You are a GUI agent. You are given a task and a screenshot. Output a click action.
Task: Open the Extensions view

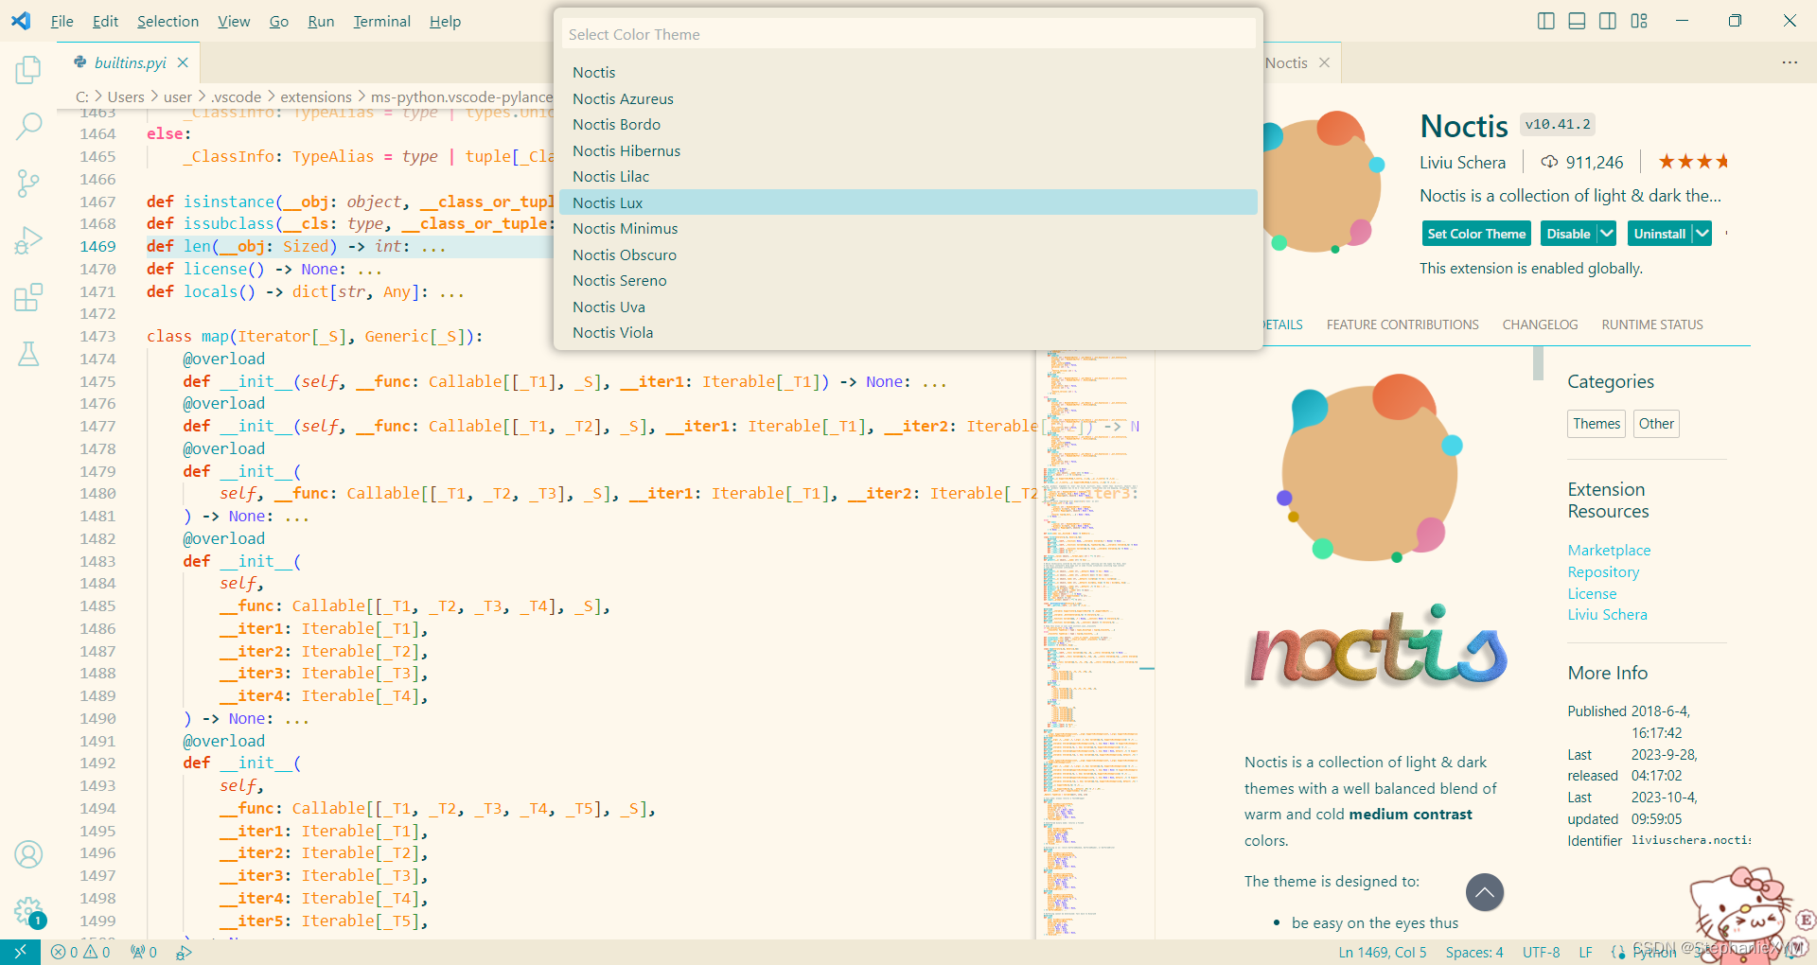coord(28,297)
